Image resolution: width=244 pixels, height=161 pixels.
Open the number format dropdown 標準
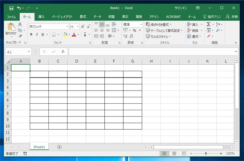click(141, 24)
